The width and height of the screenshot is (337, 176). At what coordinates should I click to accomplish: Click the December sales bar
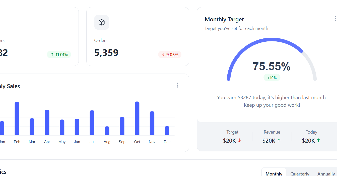[167, 131]
